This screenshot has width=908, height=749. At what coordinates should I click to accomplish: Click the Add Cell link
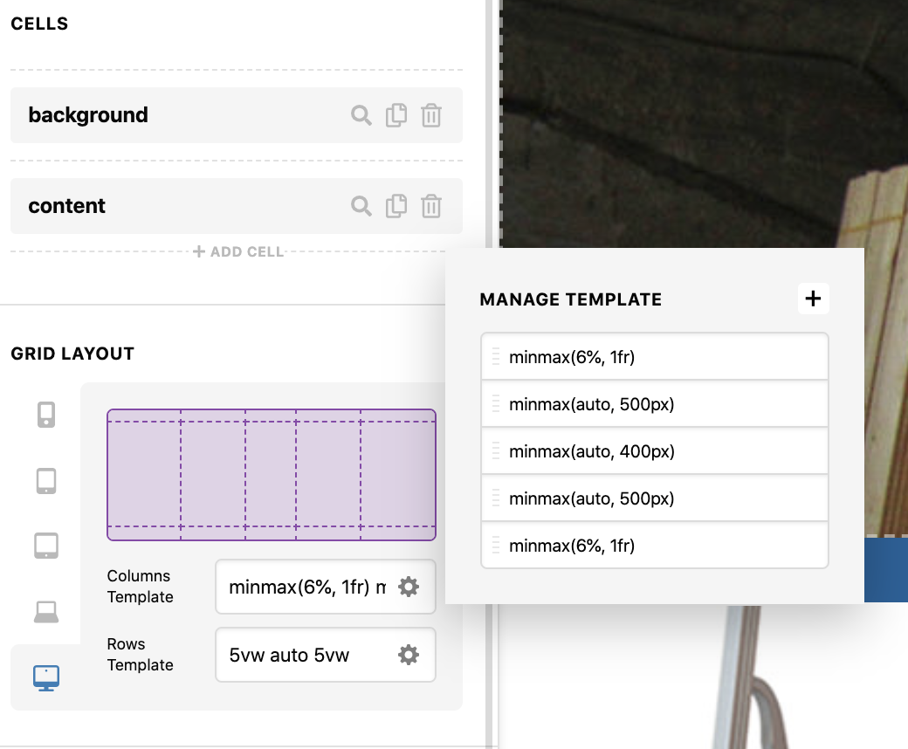238,251
